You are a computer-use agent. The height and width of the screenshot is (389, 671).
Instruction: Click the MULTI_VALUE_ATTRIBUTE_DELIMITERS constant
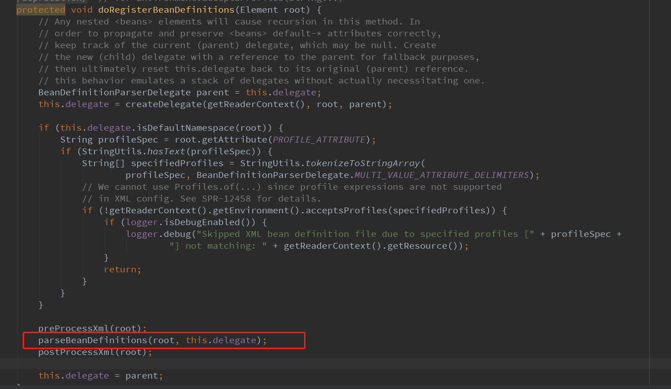442,175
